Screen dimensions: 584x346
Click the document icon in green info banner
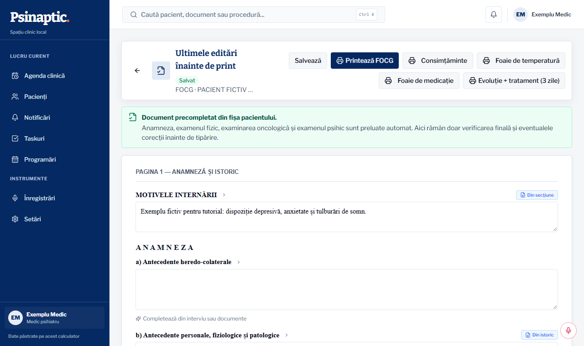(132, 117)
